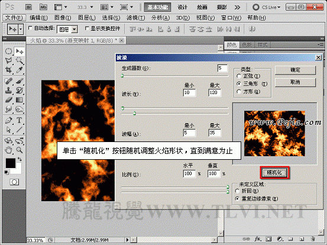This screenshot has width=327, height=245.
Task: Select the Magic Wand tool
Action: [20, 60]
